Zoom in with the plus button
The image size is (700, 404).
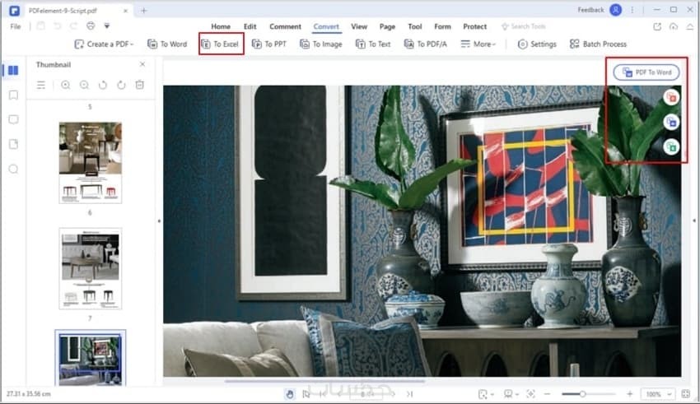coord(629,394)
